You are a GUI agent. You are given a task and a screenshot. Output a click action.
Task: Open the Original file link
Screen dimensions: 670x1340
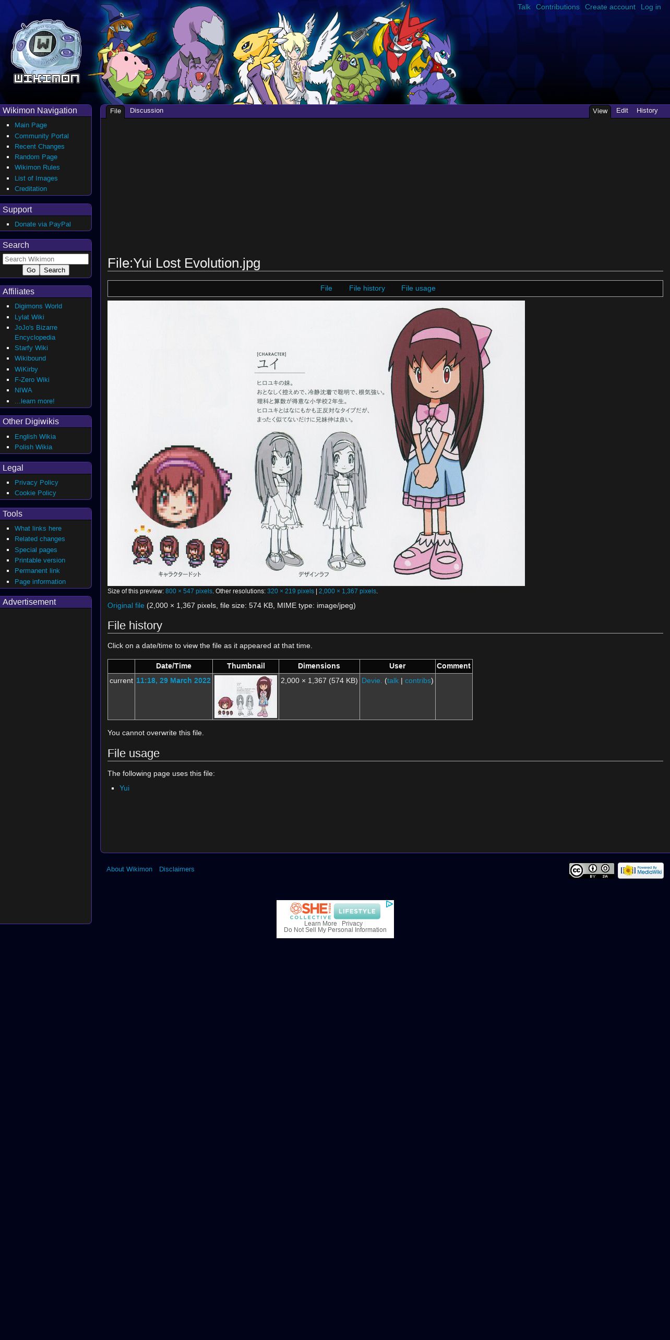[x=126, y=606]
